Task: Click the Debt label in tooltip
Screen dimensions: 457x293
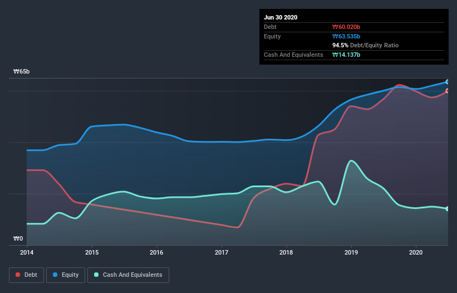Action: coord(270,27)
